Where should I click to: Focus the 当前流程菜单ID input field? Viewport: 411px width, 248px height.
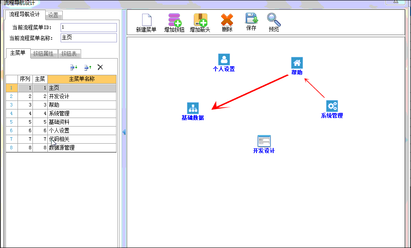(x=89, y=28)
